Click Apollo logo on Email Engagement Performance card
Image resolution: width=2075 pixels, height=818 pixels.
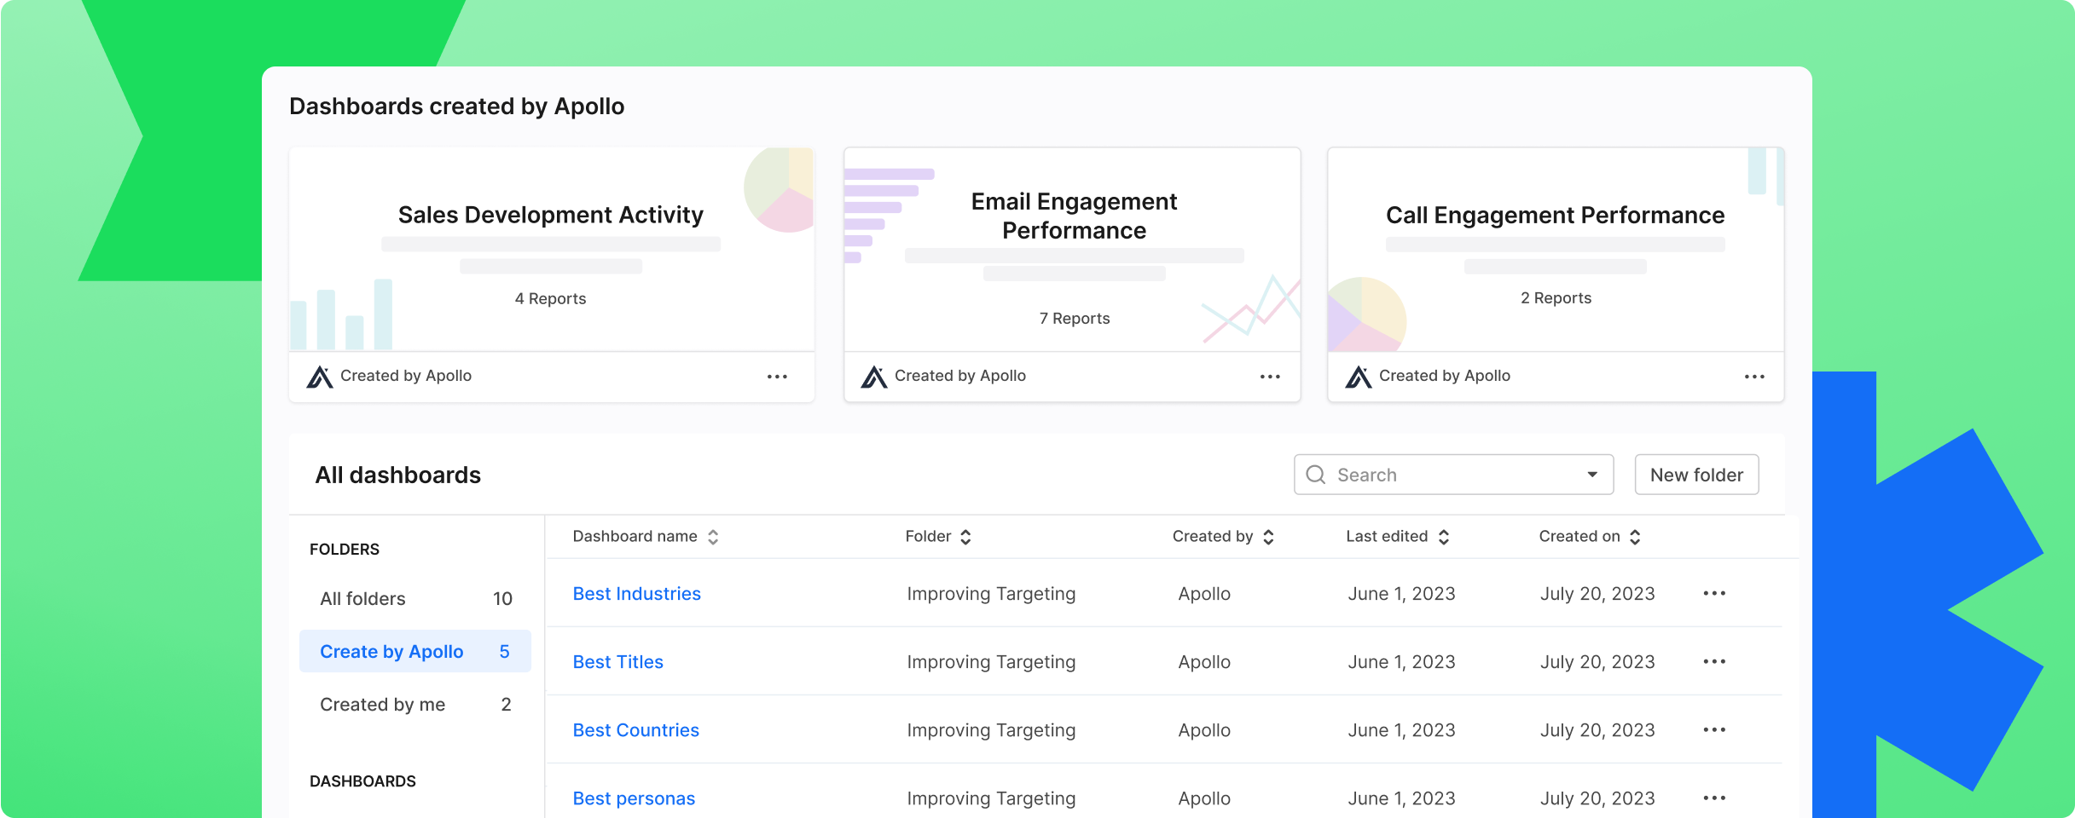[x=874, y=377]
